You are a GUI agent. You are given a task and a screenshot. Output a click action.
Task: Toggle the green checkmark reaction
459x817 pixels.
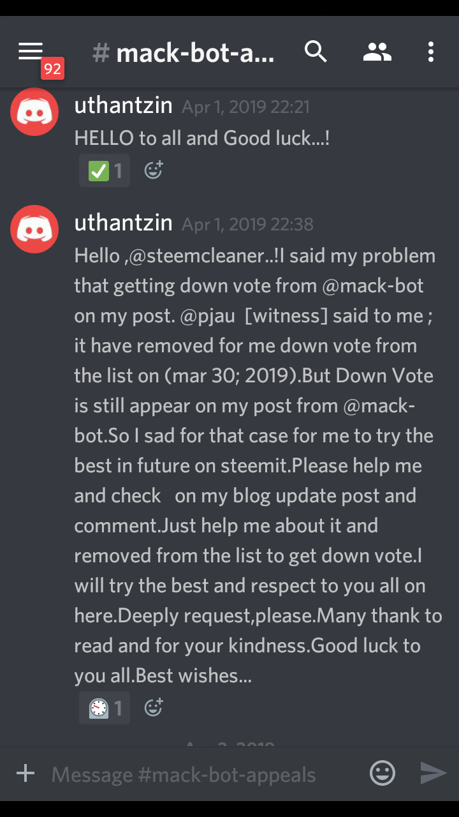coord(105,170)
